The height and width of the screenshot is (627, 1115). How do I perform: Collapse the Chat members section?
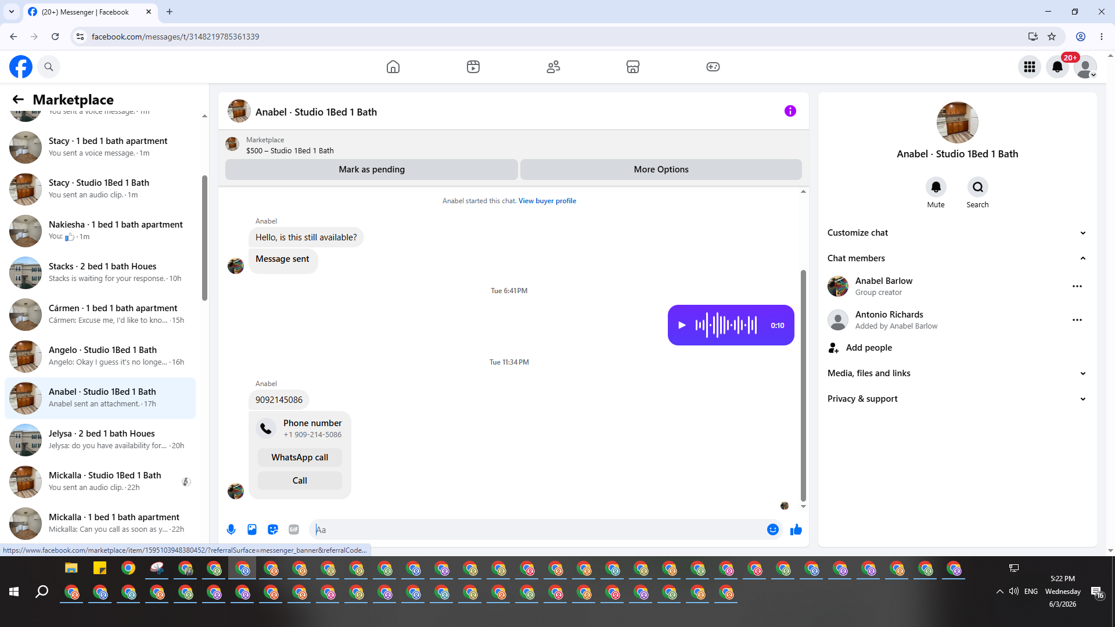click(x=957, y=258)
